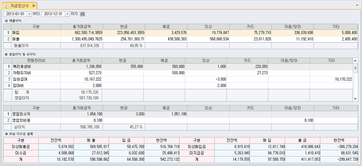
Task: Click the scroll down arrow of expense table
Action: coord(355,99)
